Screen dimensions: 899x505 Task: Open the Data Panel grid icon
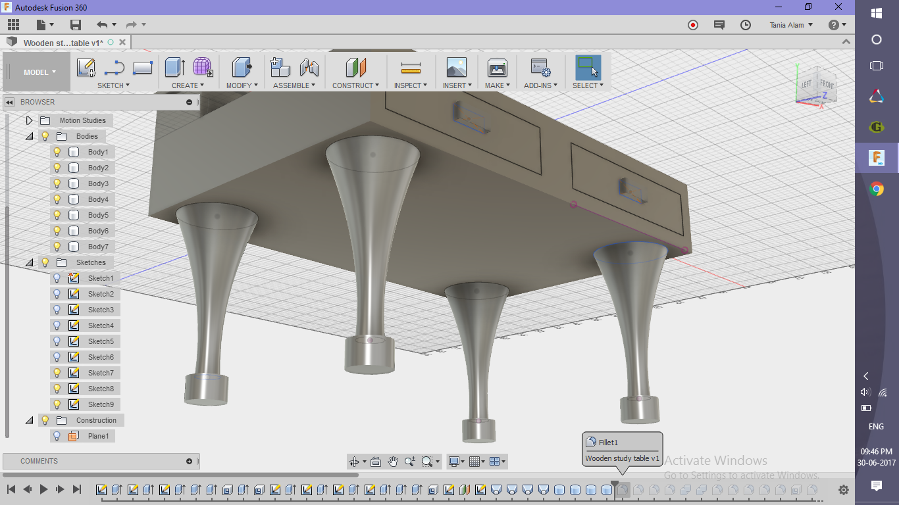tap(13, 25)
